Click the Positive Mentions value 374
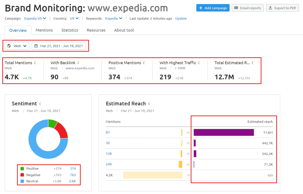 tap(115, 77)
